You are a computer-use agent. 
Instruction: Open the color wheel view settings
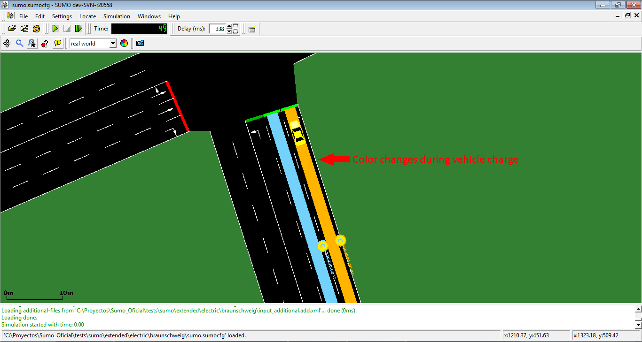[124, 44]
